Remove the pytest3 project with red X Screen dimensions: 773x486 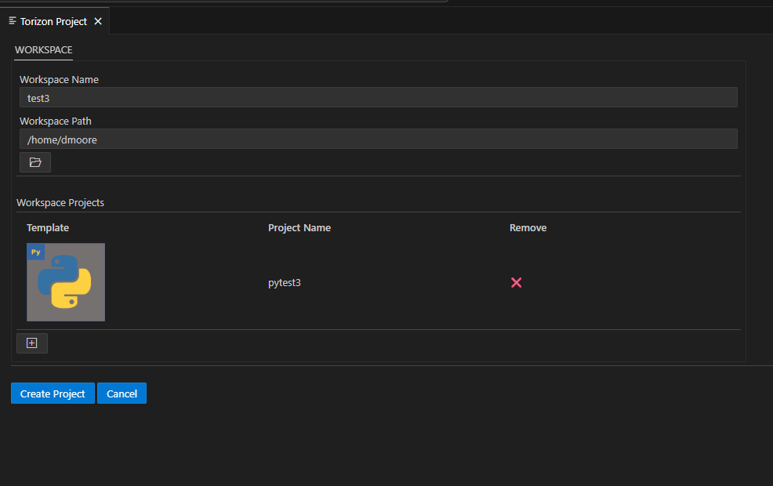pyautogui.click(x=516, y=282)
